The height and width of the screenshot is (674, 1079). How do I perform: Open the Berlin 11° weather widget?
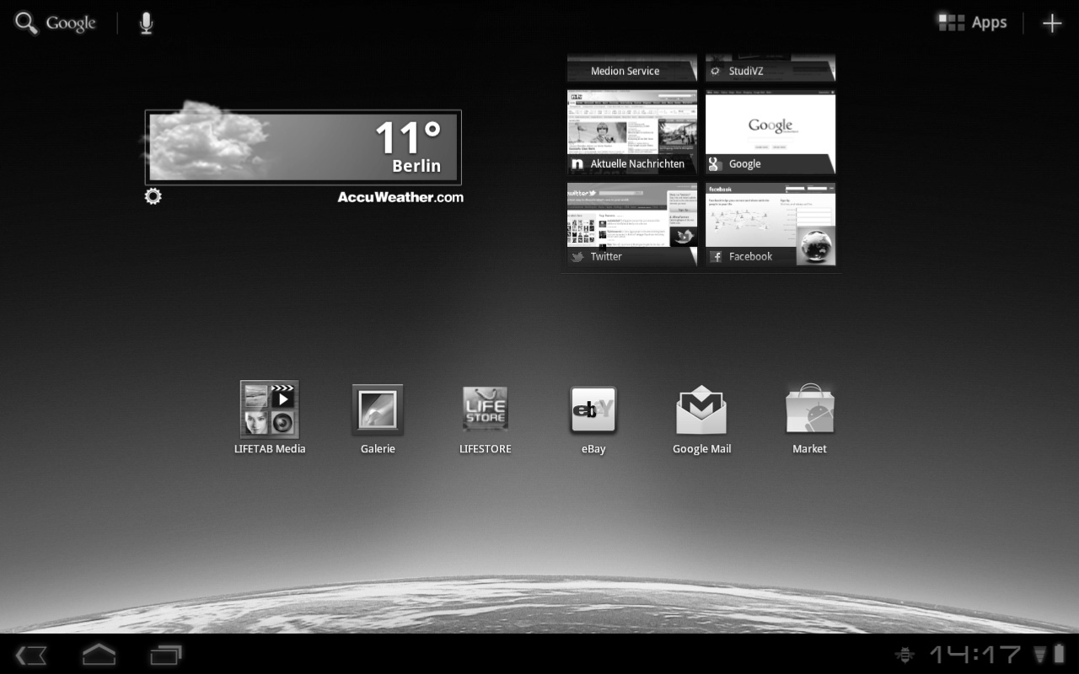pos(303,147)
